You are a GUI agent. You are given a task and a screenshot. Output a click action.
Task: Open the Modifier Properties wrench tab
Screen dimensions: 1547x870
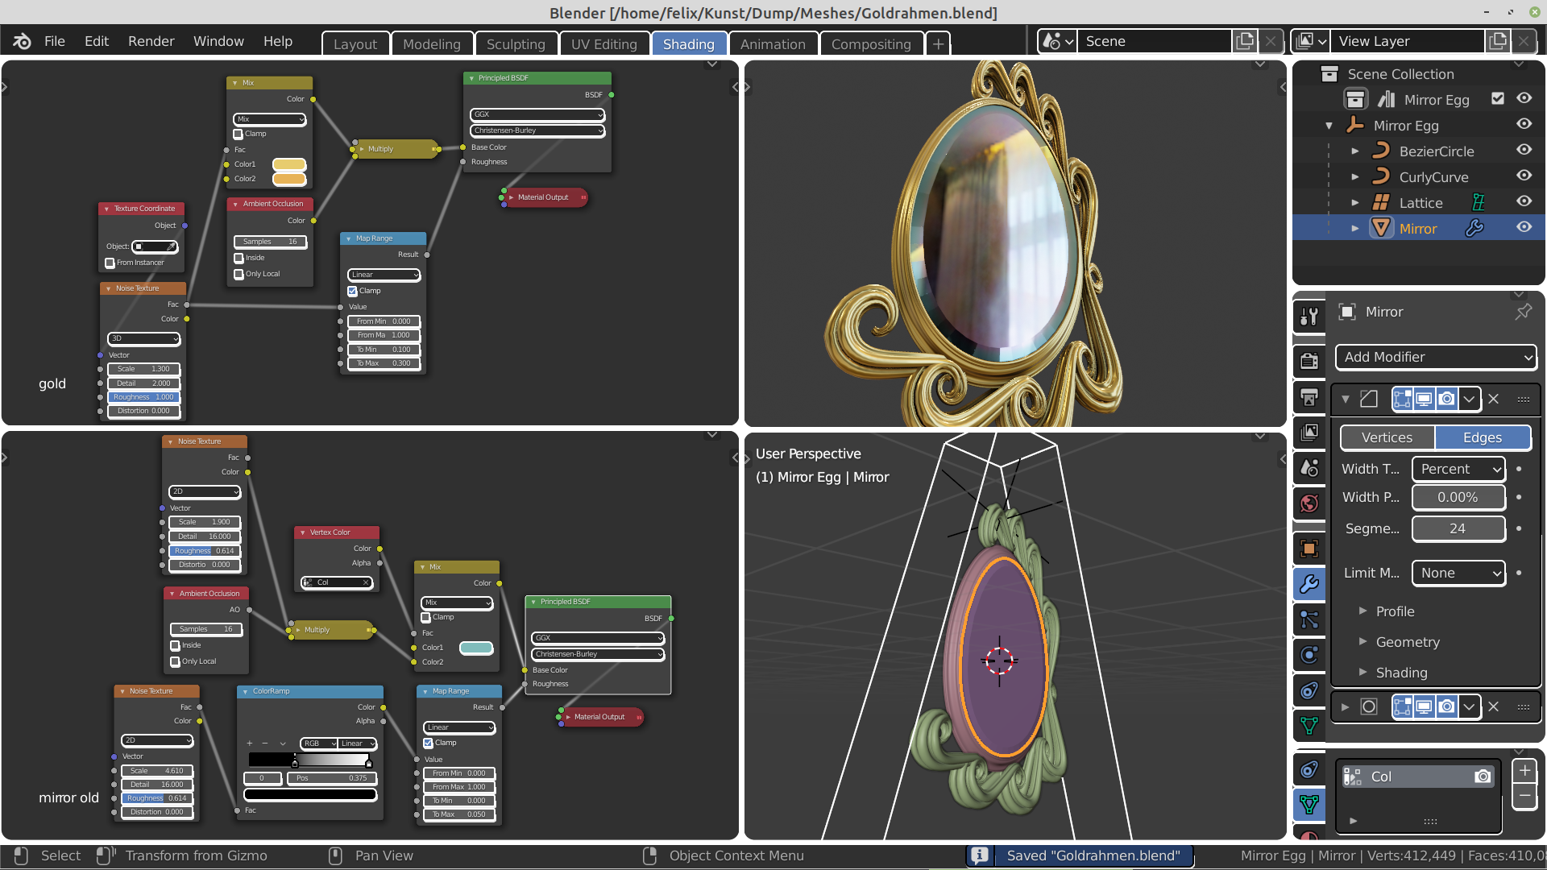(1309, 584)
